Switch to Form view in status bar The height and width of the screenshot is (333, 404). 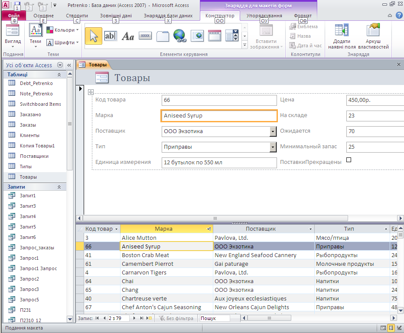coord(383,328)
